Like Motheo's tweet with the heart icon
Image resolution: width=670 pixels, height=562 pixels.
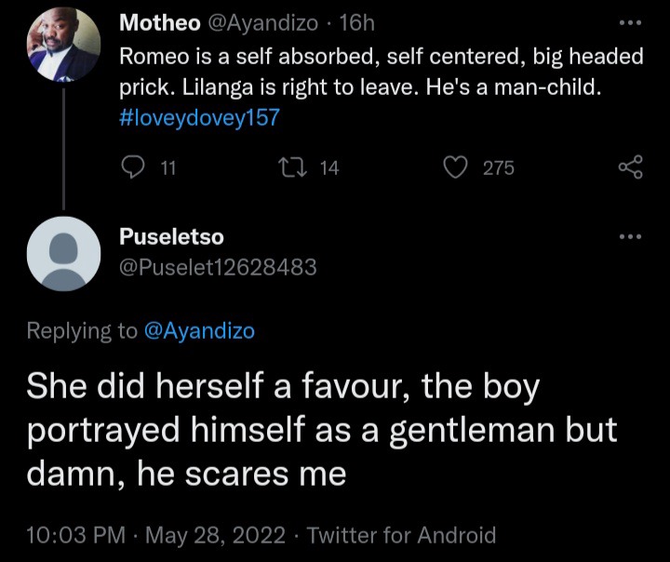click(x=455, y=167)
